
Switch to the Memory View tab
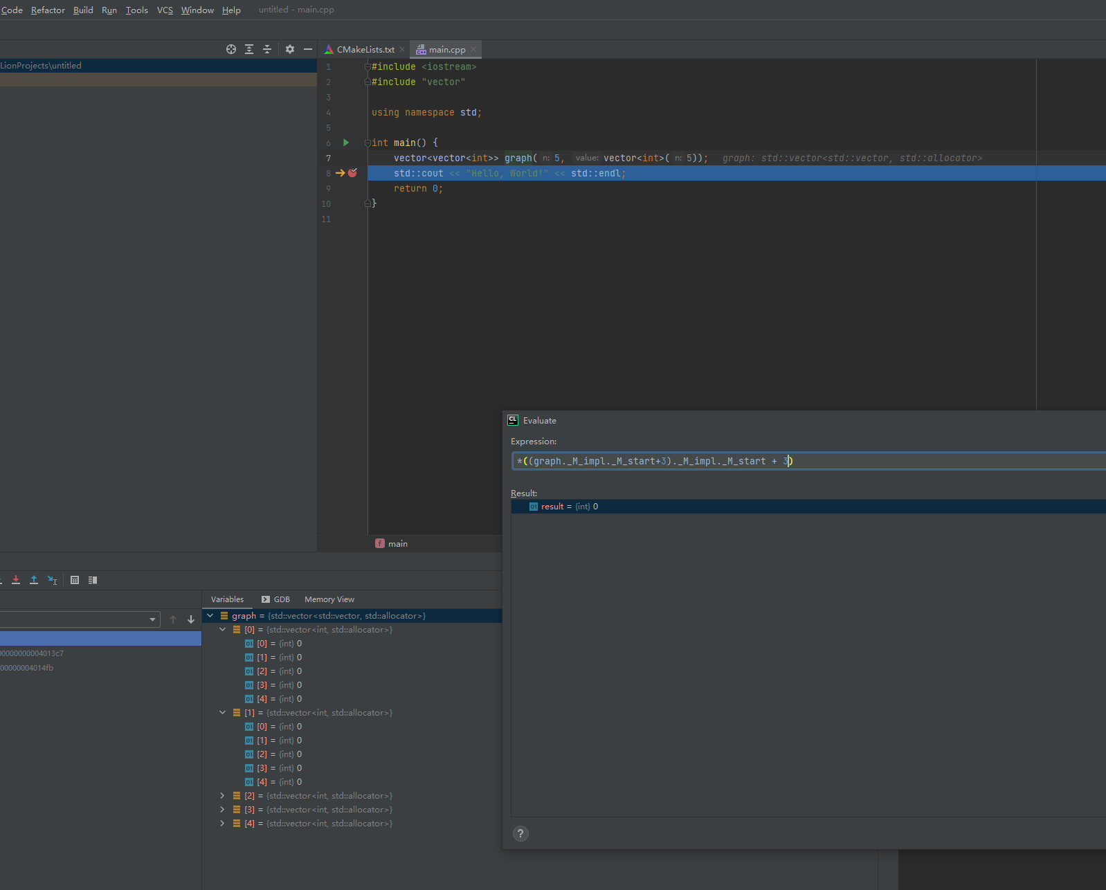tap(329, 599)
